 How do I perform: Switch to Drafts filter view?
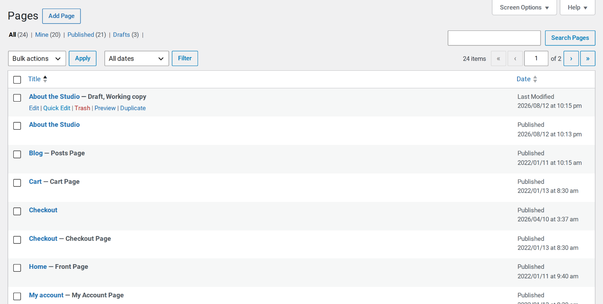tap(121, 35)
